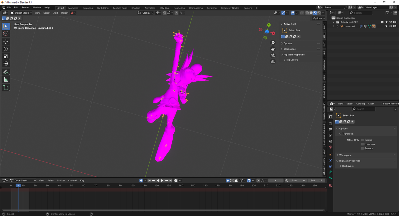Click the current frame number field

(x=276, y=180)
